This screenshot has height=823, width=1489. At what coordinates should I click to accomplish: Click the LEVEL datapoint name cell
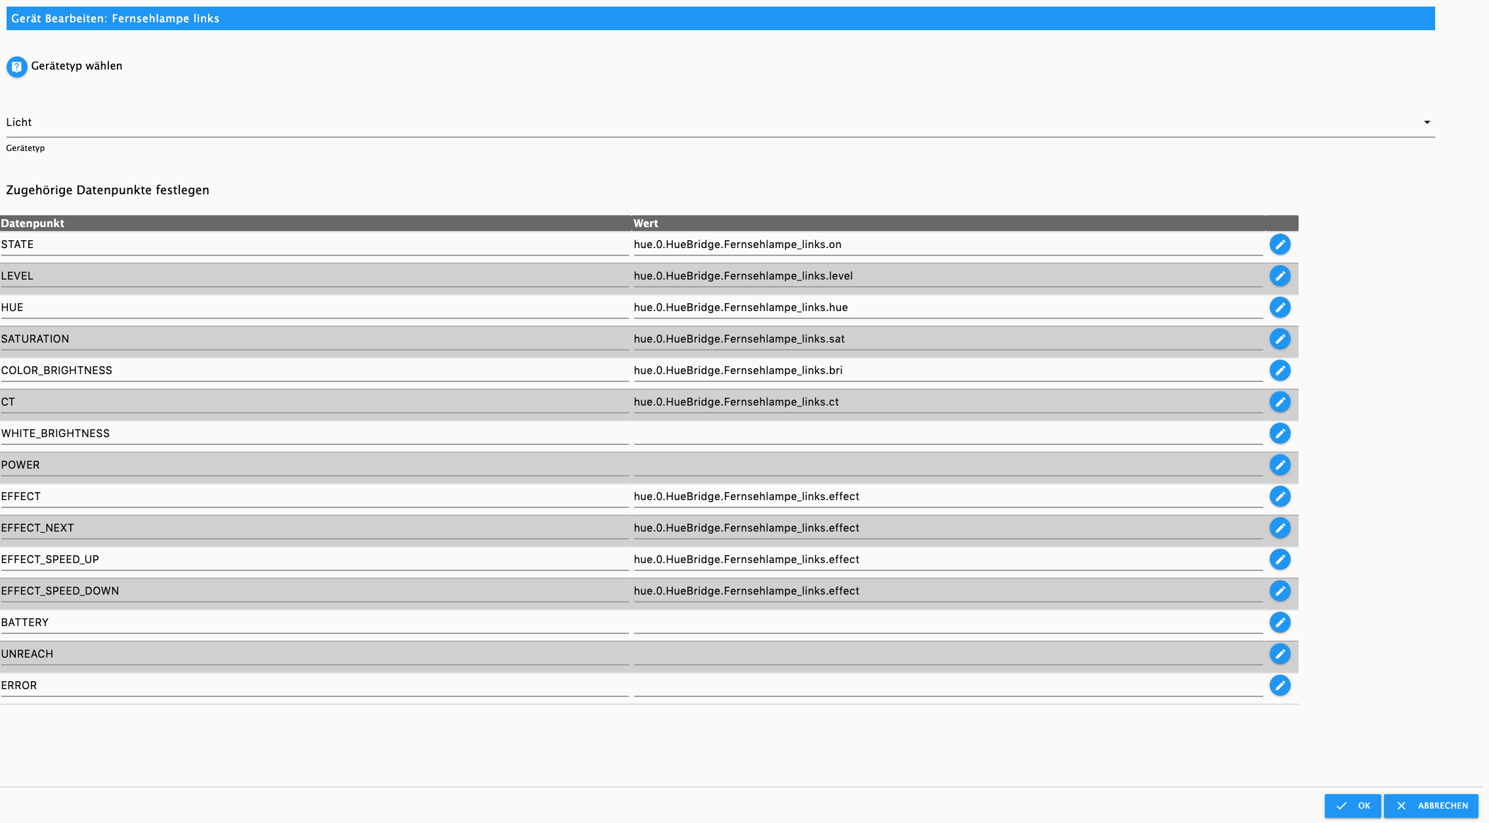(314, 276)
